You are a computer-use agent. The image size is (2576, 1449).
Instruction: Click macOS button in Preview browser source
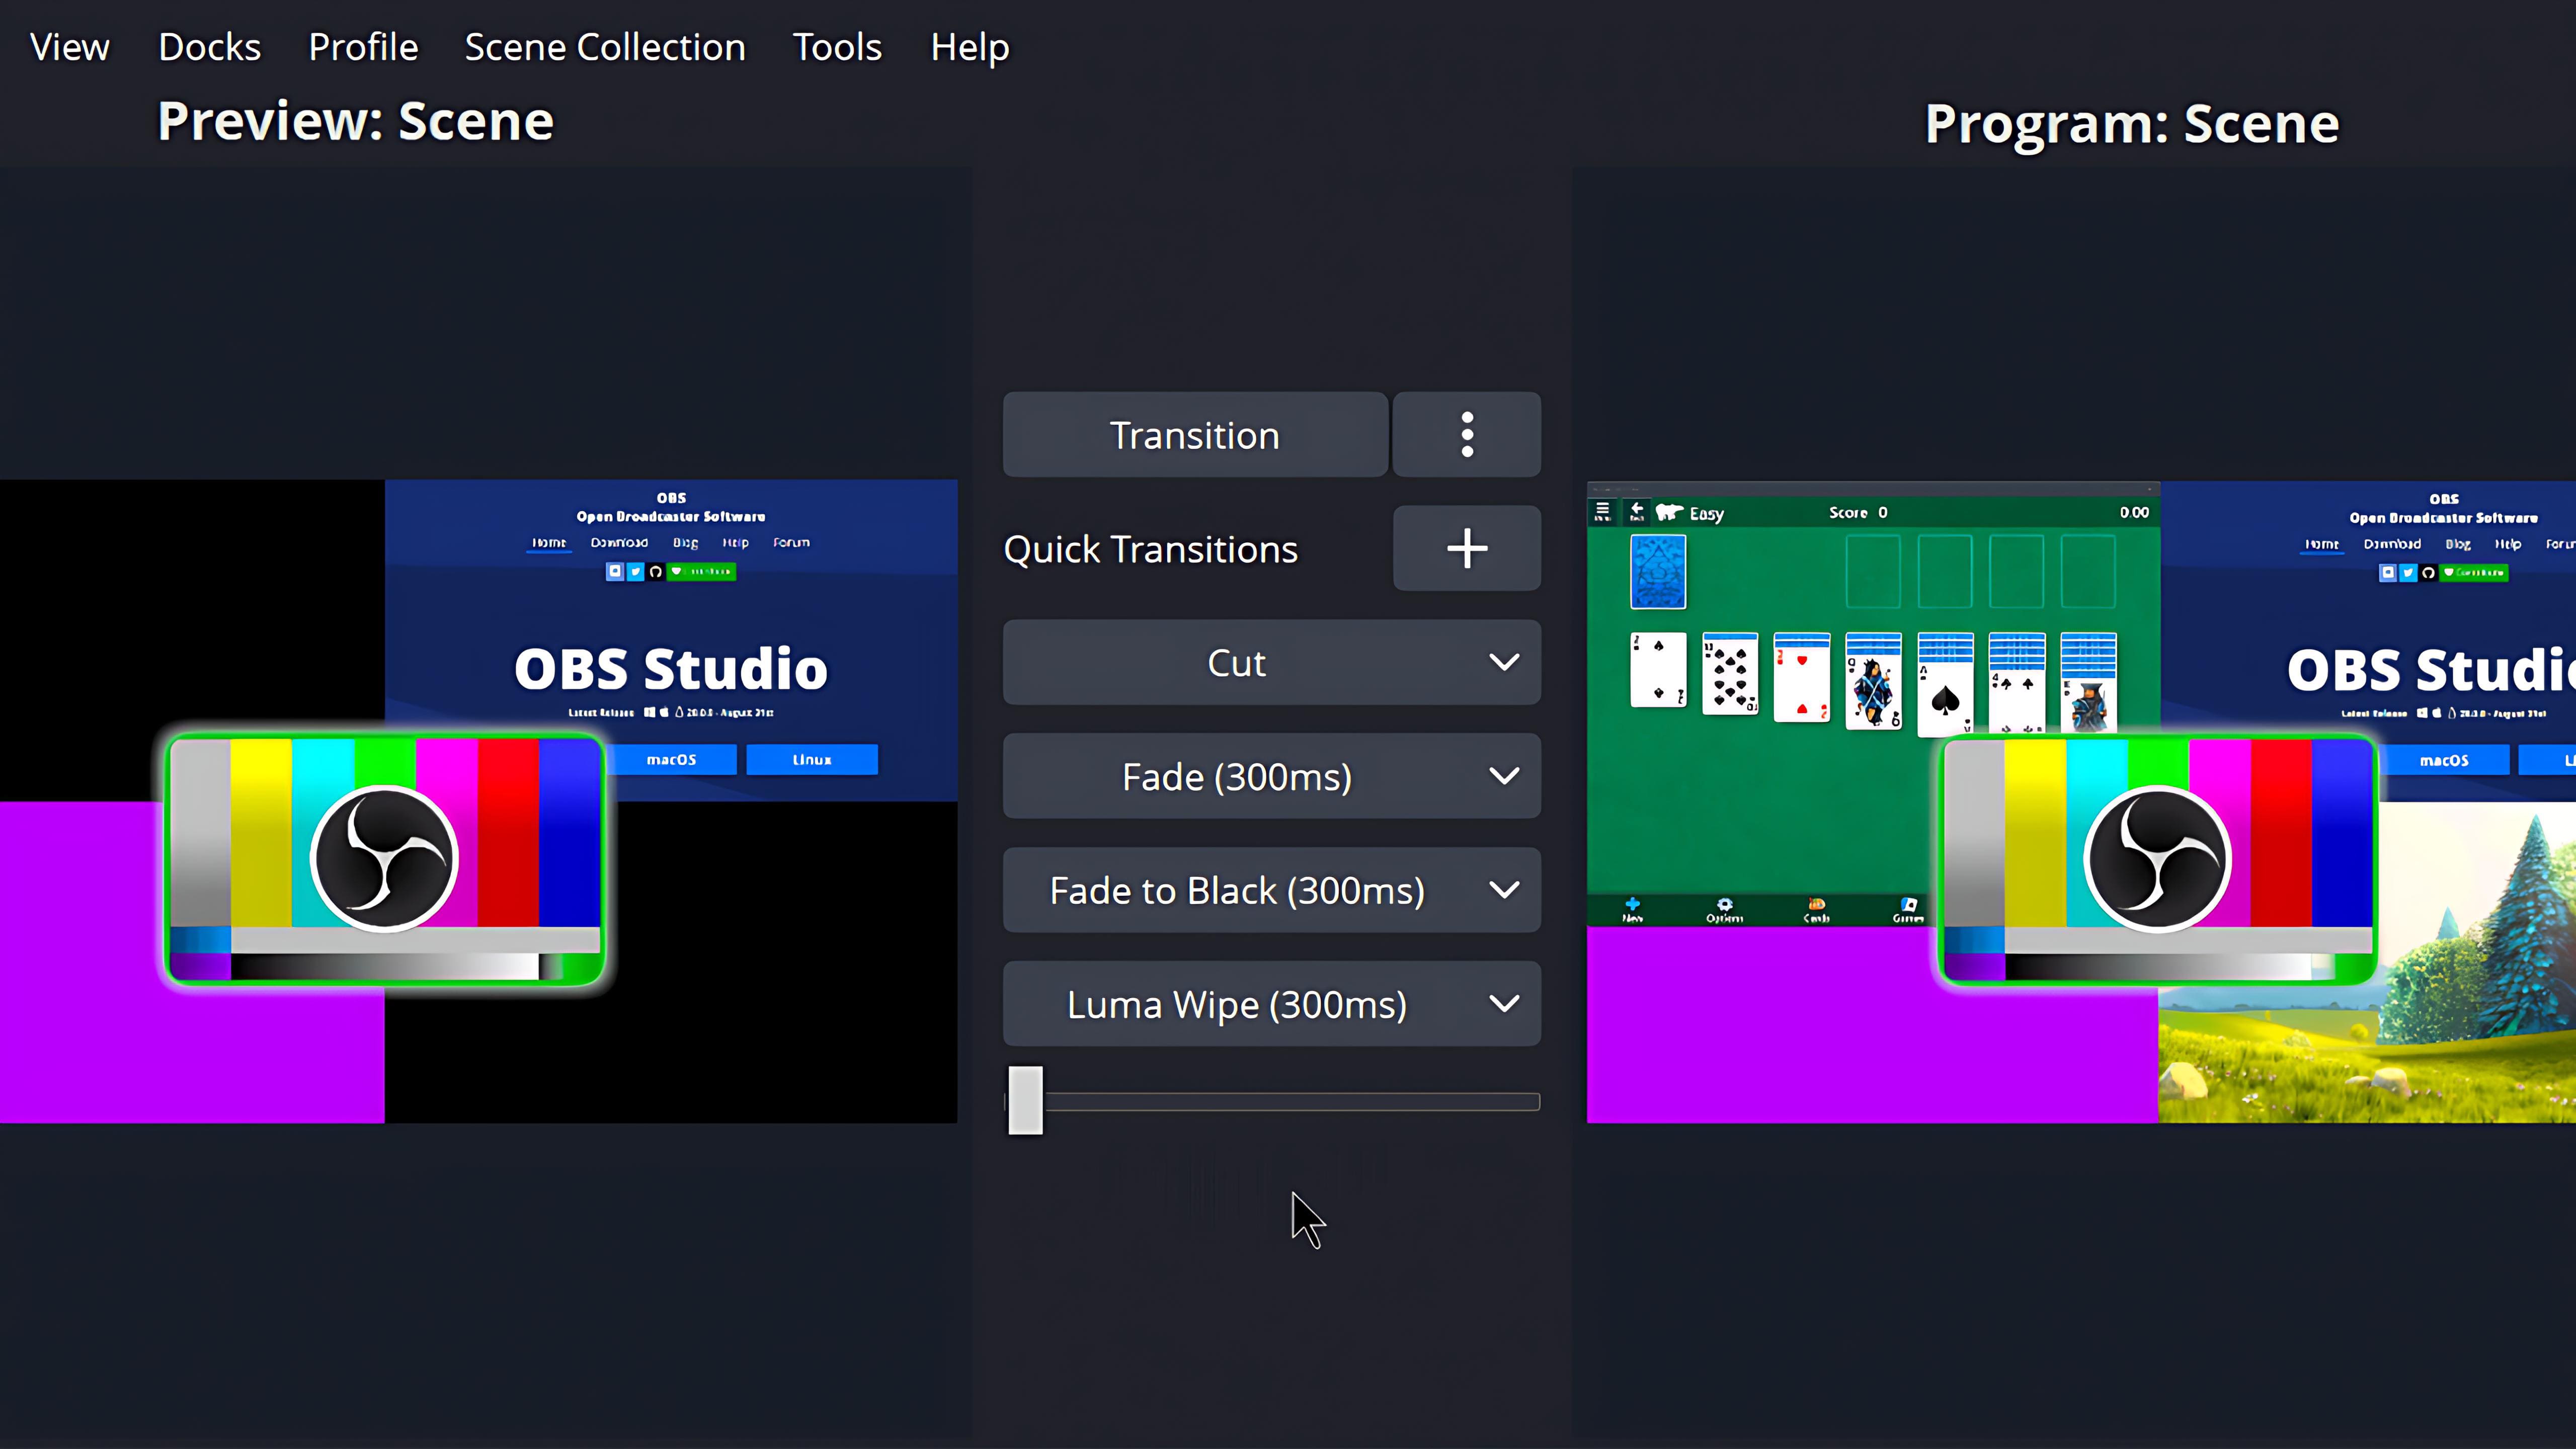672,760
